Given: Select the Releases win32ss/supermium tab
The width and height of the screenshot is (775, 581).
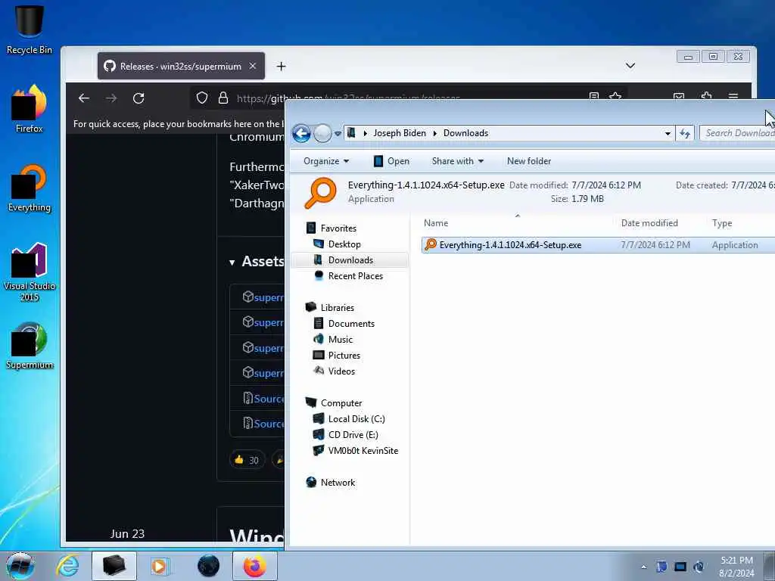Looking at the screenshot, I should [x=181, y=67].
